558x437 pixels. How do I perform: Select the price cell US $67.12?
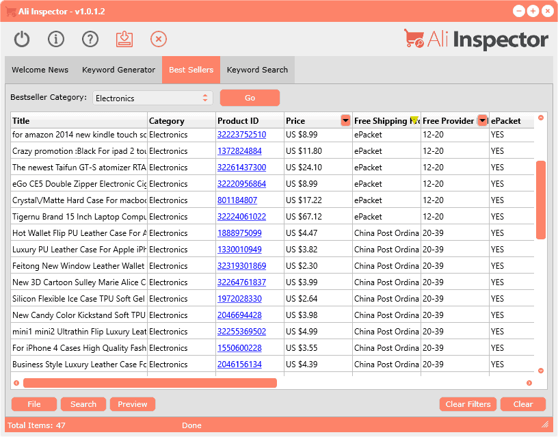tap(318, 216)
